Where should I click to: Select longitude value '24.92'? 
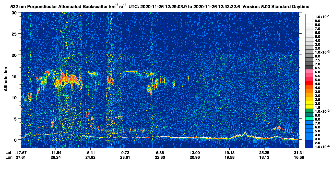[90, 157]
